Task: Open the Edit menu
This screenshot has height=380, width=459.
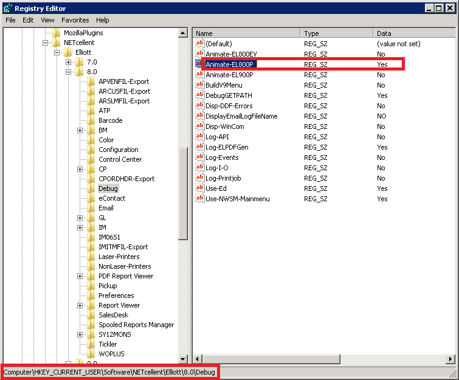Action: [x=28, y=20]
